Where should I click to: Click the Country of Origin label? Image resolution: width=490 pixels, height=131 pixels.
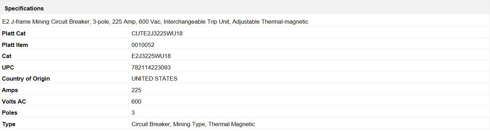(x=26, y=79)
